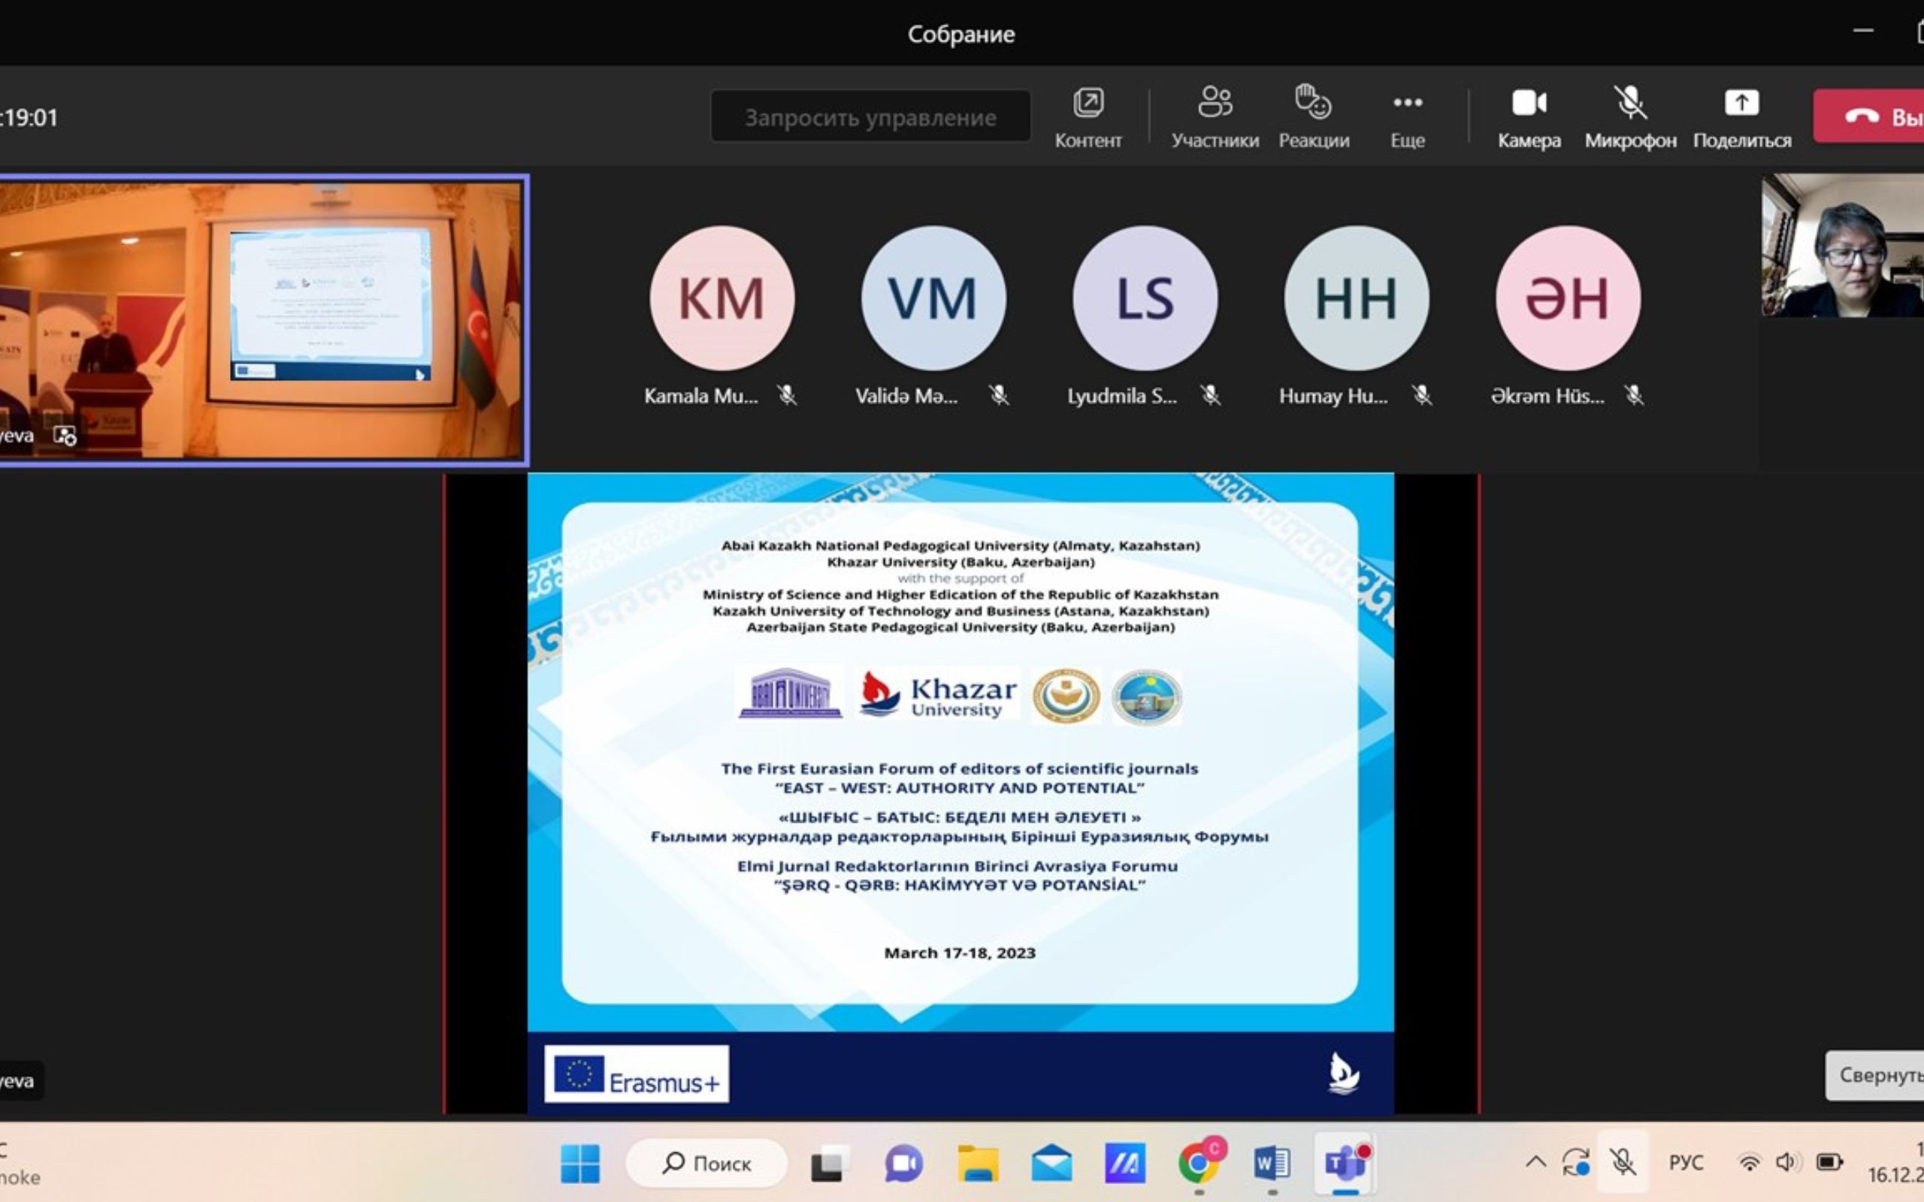The height and width of the screenshot is (1202, 1924).
Task: Open the Реакции reactions menu
Action: click(1314, 117)
